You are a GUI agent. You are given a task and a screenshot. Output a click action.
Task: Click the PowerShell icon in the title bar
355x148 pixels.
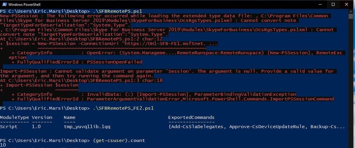pyautogui.click(x=4, y=4)
